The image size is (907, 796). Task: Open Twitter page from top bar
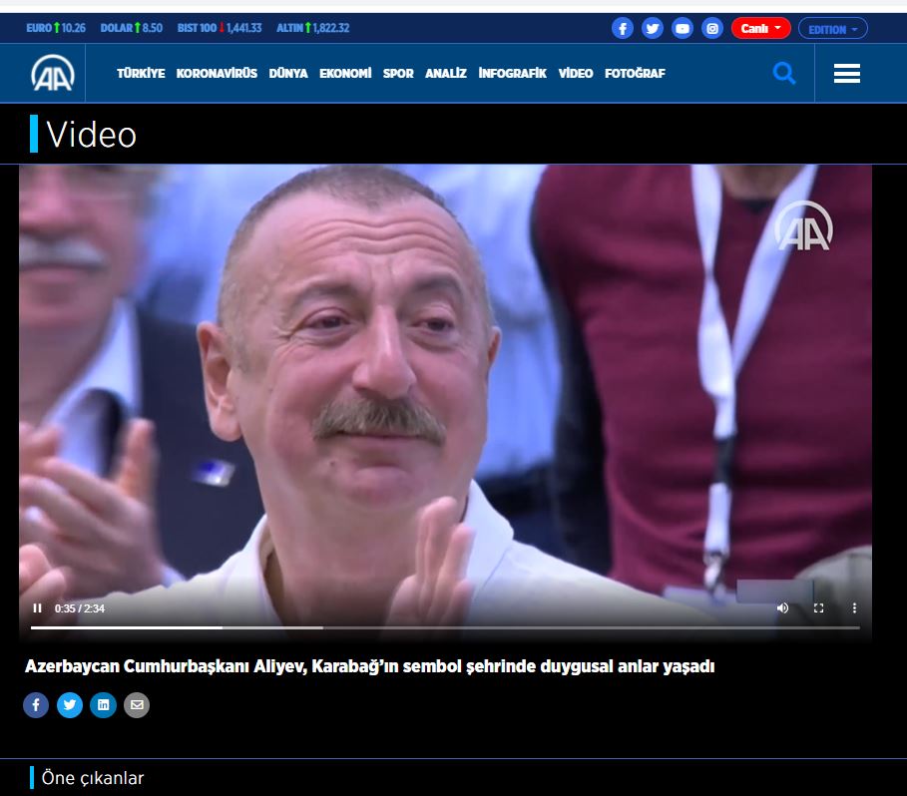653,29
